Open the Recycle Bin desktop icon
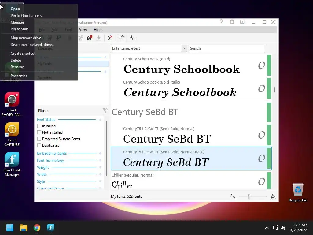Screen dimensions: 313x235 point(298,192)
